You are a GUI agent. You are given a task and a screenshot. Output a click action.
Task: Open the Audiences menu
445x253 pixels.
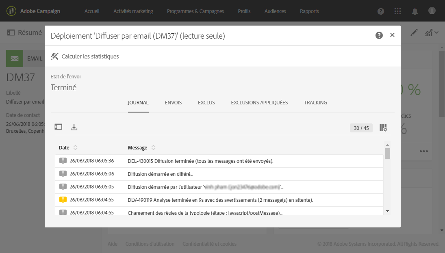275,11
